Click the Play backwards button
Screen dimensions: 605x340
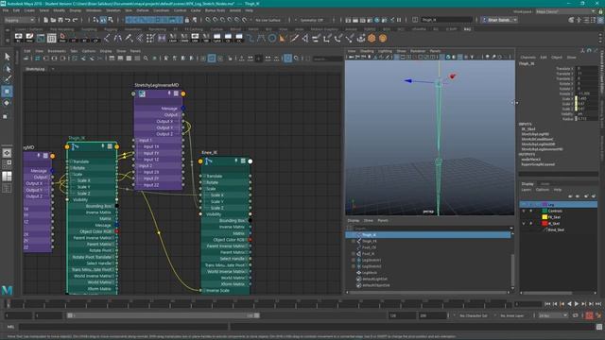(569, 304)
